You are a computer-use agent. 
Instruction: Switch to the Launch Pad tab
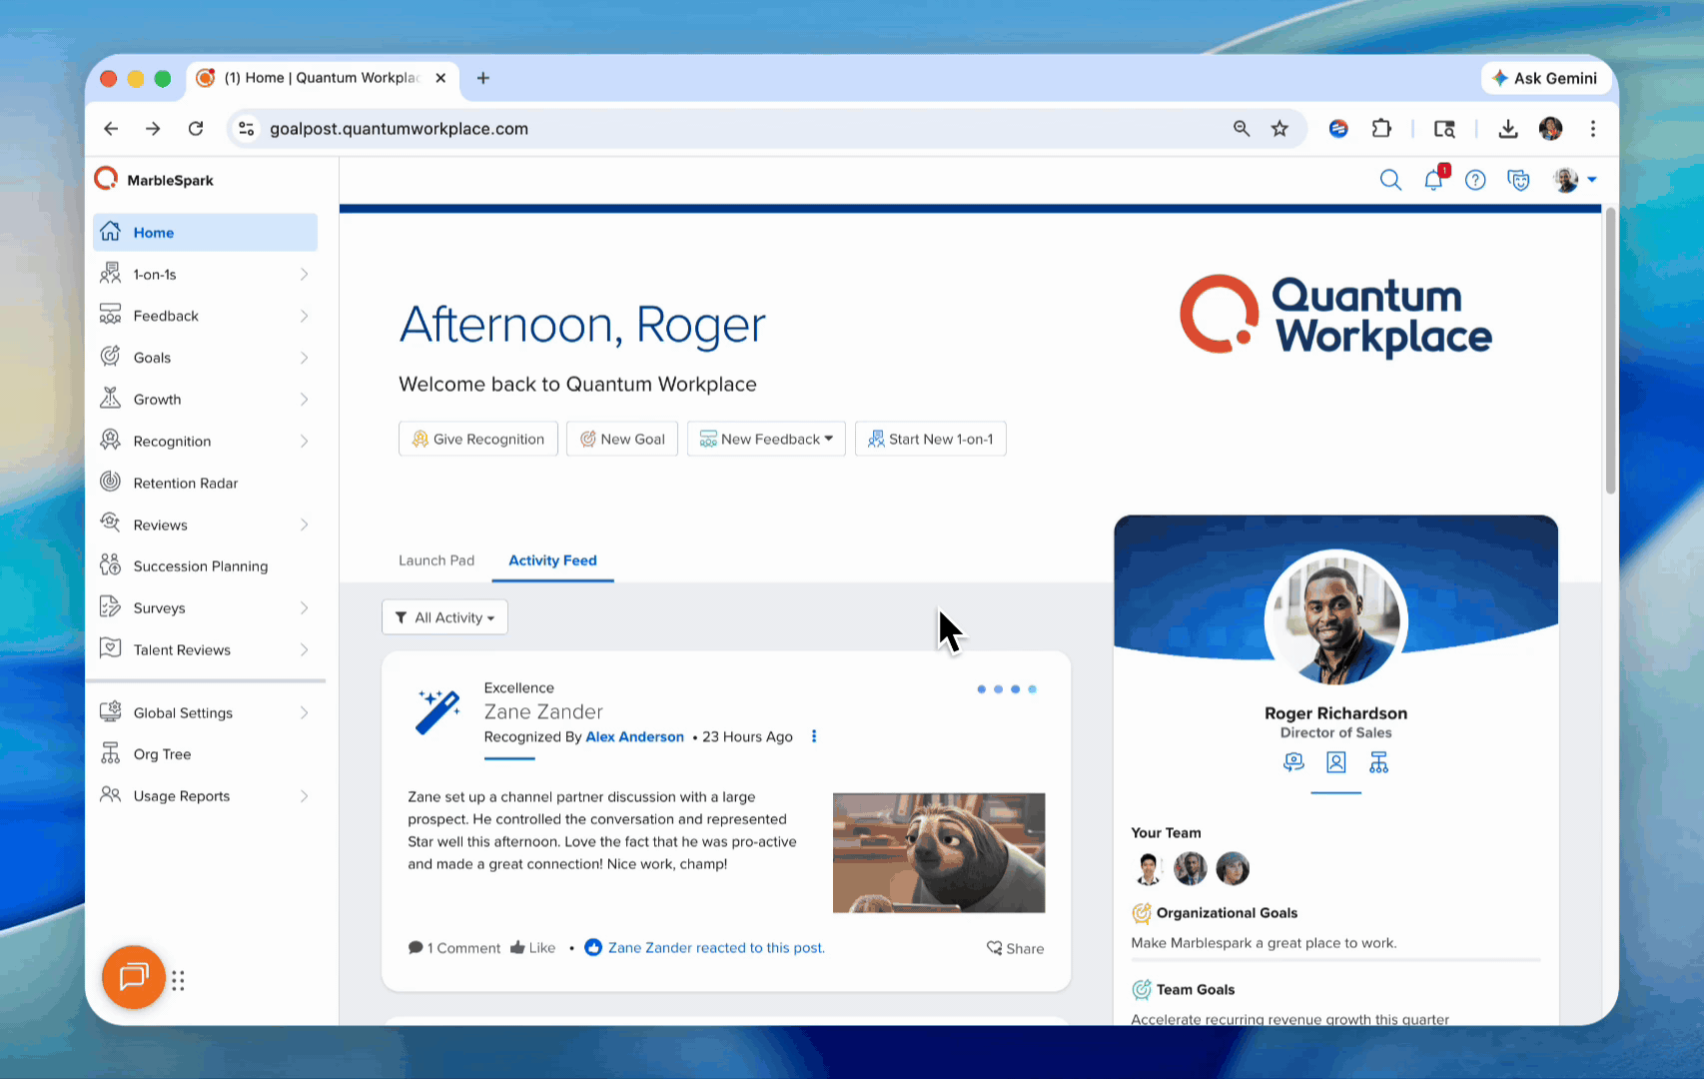click(436, 560)
